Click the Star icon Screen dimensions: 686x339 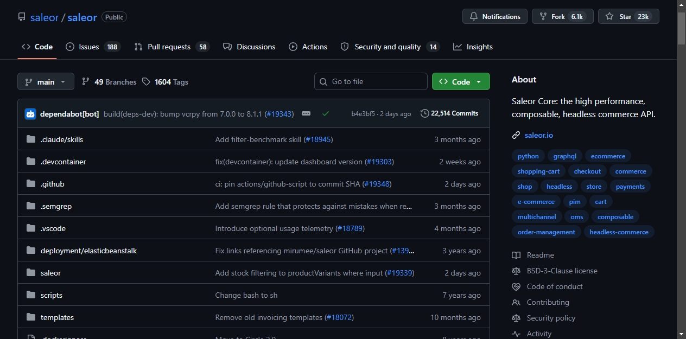coord(609,17)
